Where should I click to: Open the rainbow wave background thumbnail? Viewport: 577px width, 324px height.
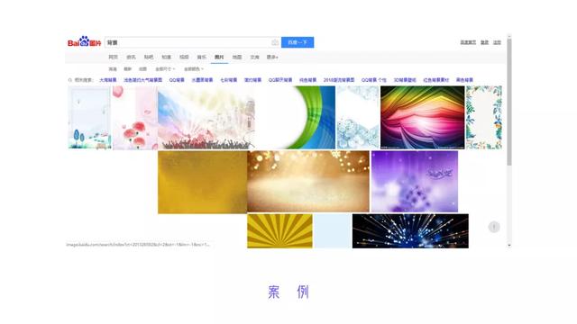pos(423,118)
